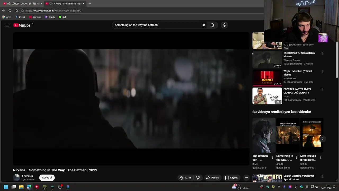Screen dimensions: 339x191
Task: Open the three-dot more actions under the video
Action: click(x=246, y=177)
